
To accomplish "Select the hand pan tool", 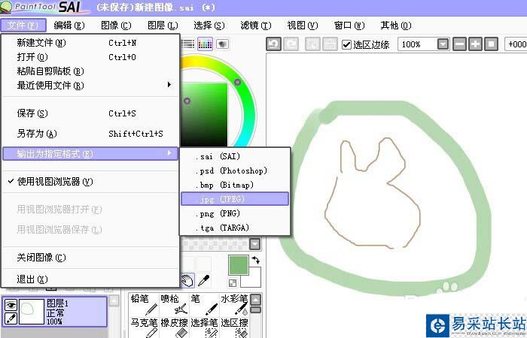I will pos(187,280).
